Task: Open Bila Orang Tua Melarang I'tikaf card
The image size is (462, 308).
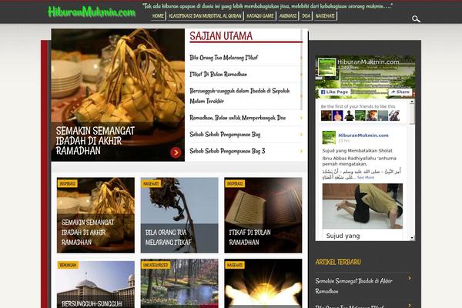Action: (179, 215)
